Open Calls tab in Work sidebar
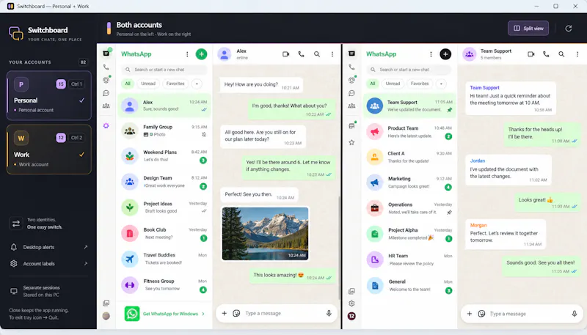The height and width of the screenshot is (335, 587). click(351, 67)
